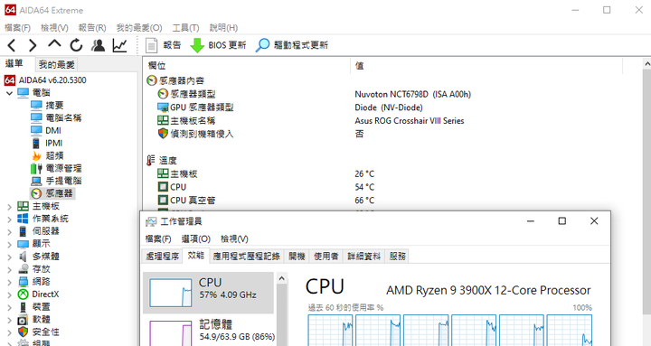Open 檔案(F) menu in Task Manager window
Image resolution: width=651 pixels, height=346 pixels.
tap(158, 239)
